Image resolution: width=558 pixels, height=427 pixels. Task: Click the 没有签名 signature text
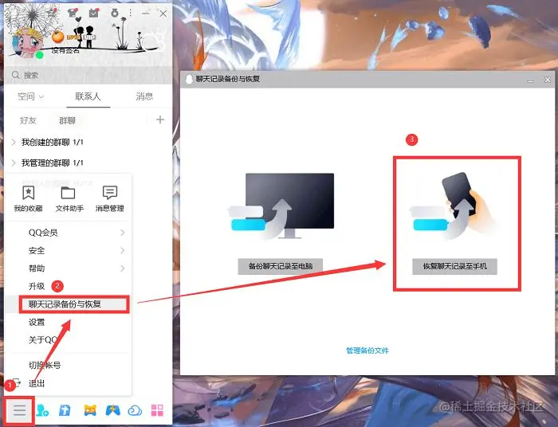(x=65, y=50)
